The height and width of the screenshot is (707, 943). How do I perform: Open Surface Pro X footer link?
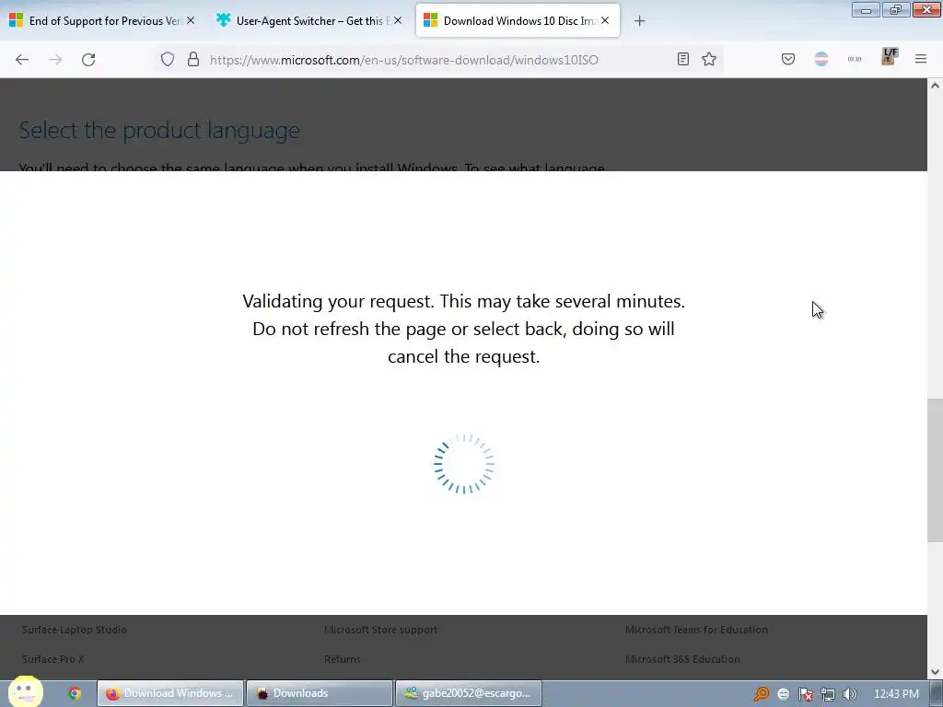[52, 659]
